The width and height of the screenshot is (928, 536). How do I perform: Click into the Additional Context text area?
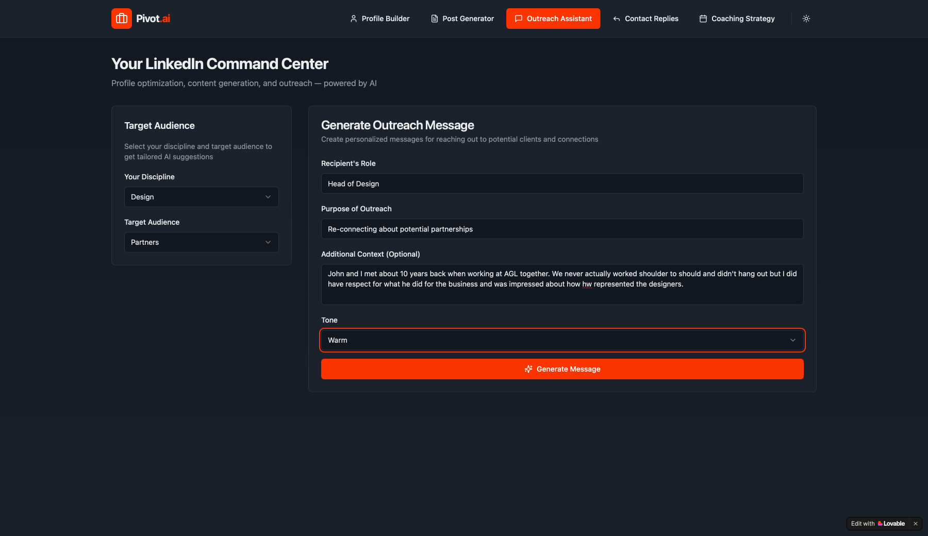click(562, 284)
